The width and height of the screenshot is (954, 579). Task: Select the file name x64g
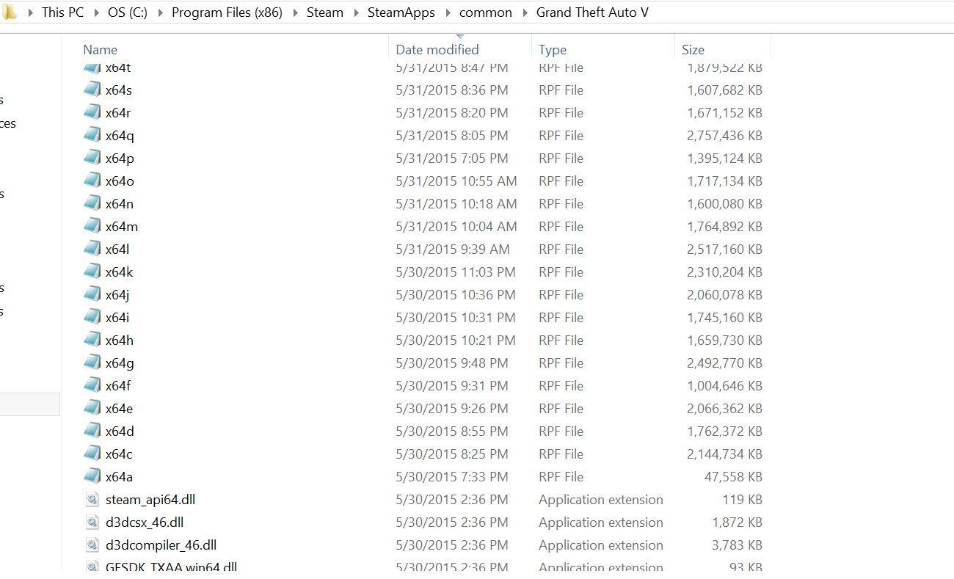point(120,363)
